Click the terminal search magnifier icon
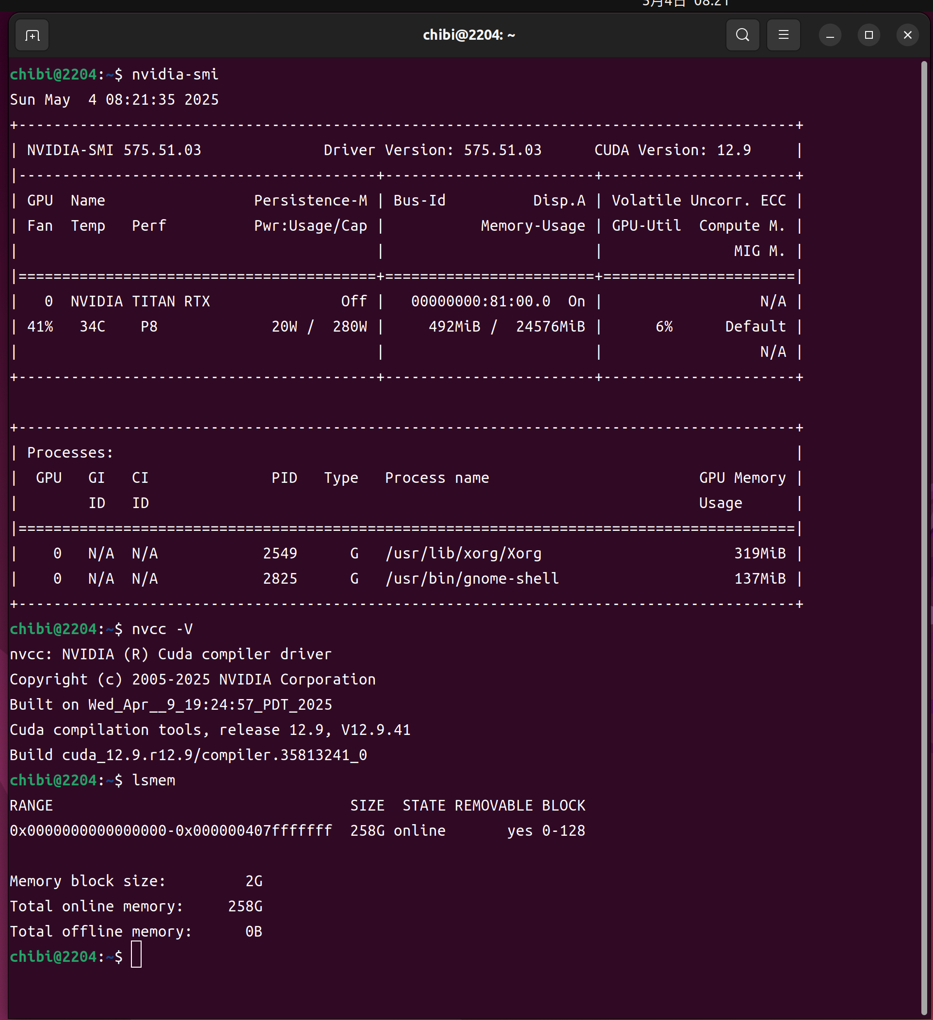Screen dimensions: 933x1020 click(742, 35)
